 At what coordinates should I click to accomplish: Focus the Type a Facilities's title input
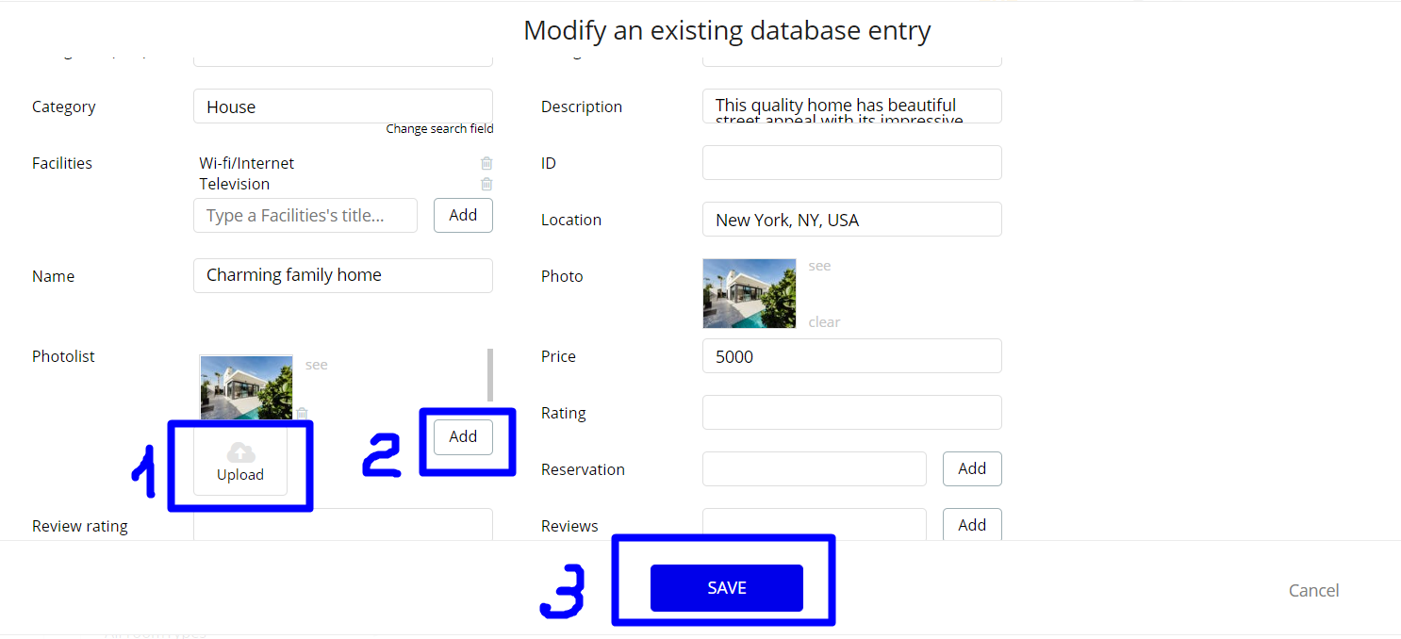click(305, 215)
